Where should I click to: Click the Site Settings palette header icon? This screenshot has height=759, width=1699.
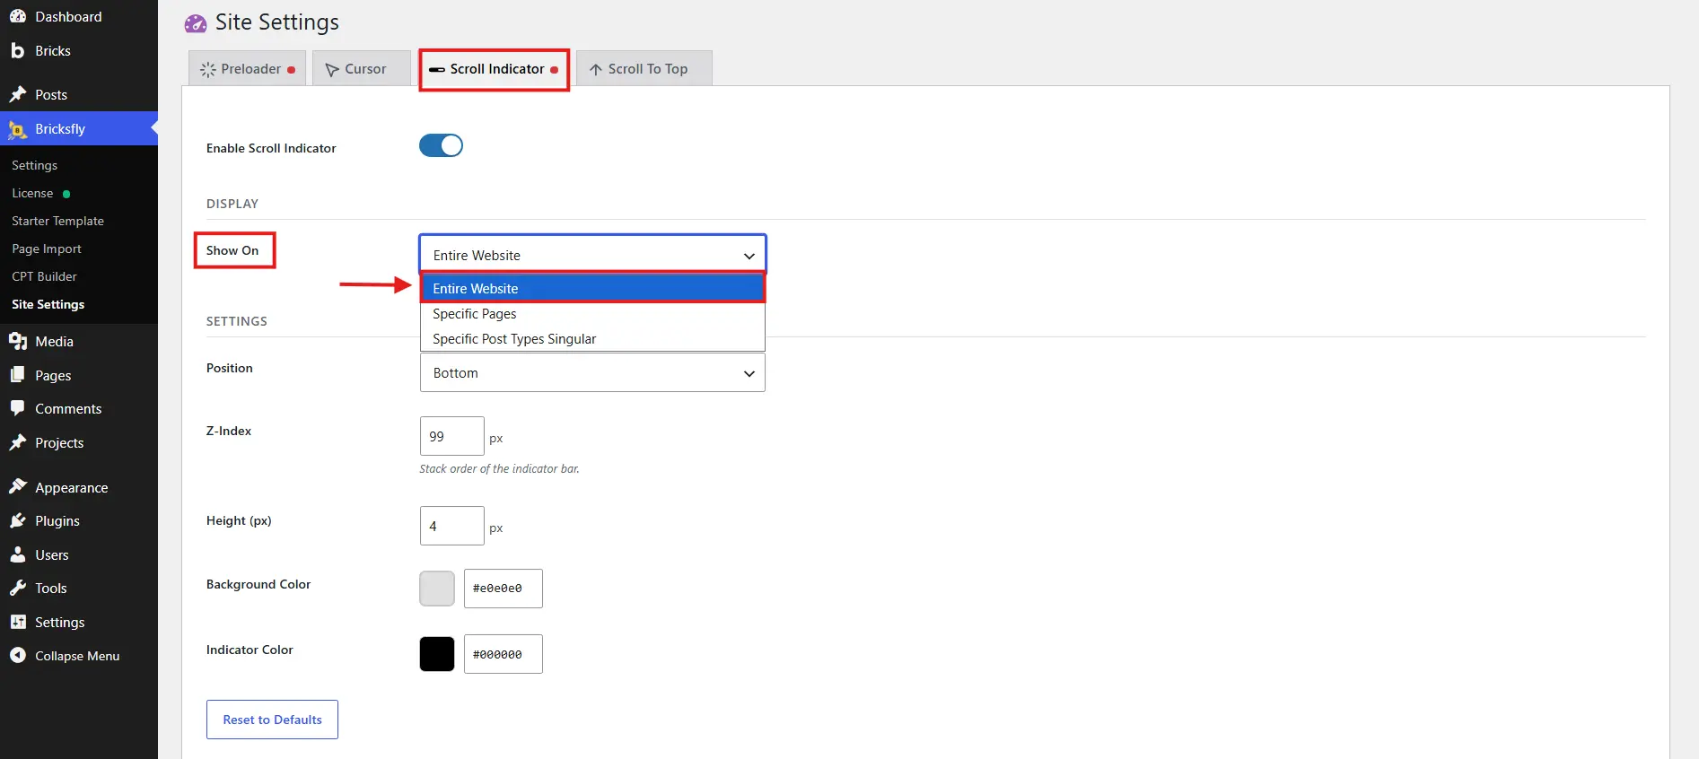pyautogui.click(x=196, y=23)
